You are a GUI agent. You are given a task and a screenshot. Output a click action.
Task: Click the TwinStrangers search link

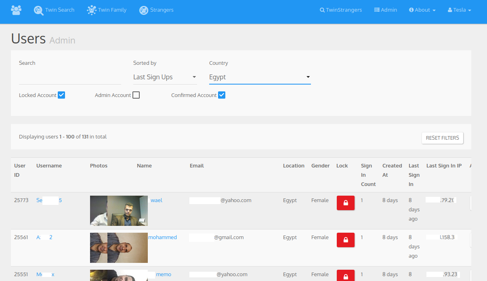pyautogui.click(x=341, y=10)
